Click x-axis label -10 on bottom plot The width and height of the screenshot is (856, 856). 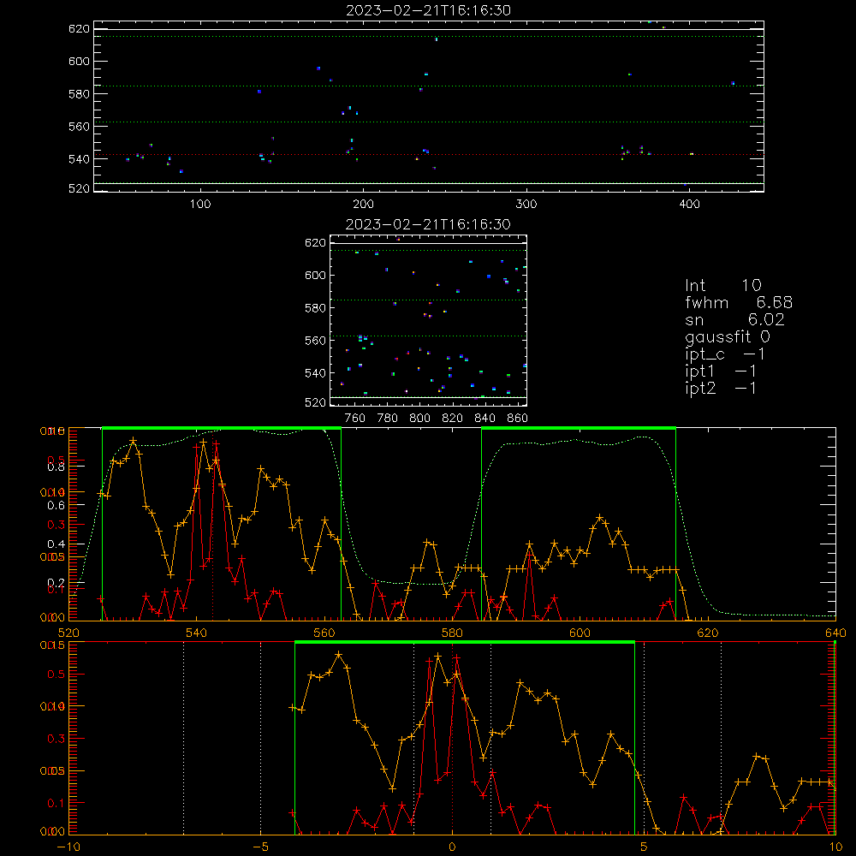coord(68,847)
